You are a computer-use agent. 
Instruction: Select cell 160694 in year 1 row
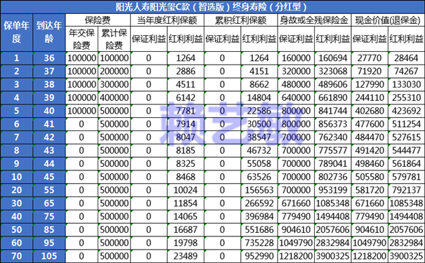point(333,58)
